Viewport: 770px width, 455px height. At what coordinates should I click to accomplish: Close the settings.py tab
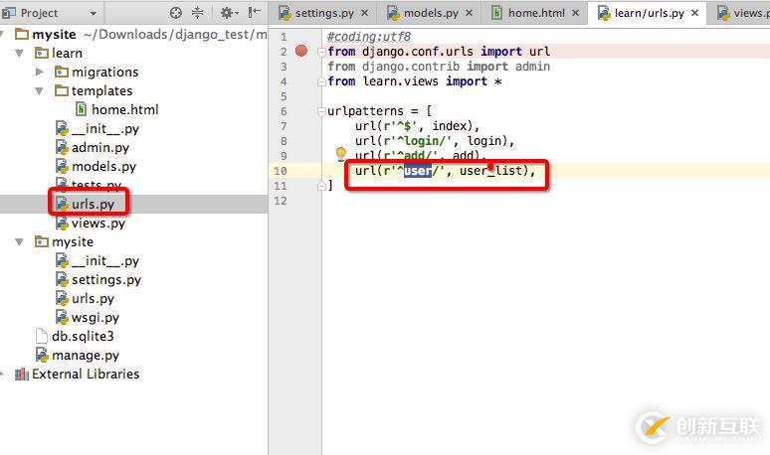[364, 13]
